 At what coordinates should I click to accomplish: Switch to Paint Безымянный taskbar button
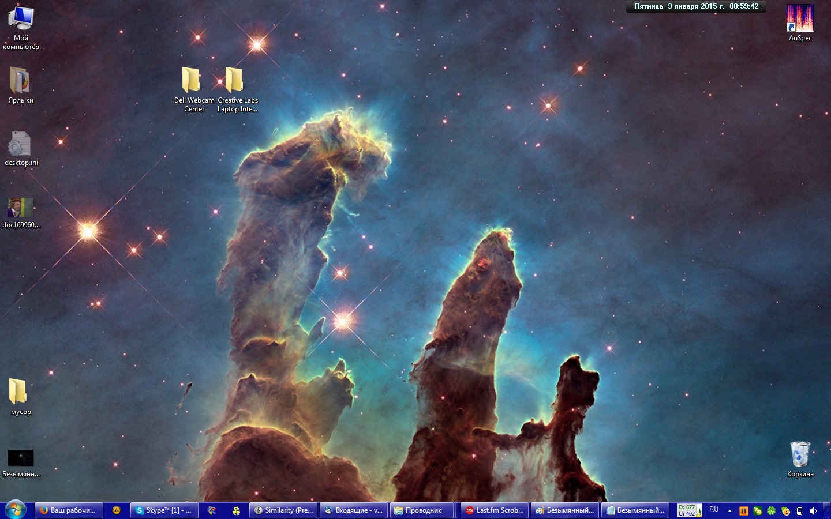565,510
